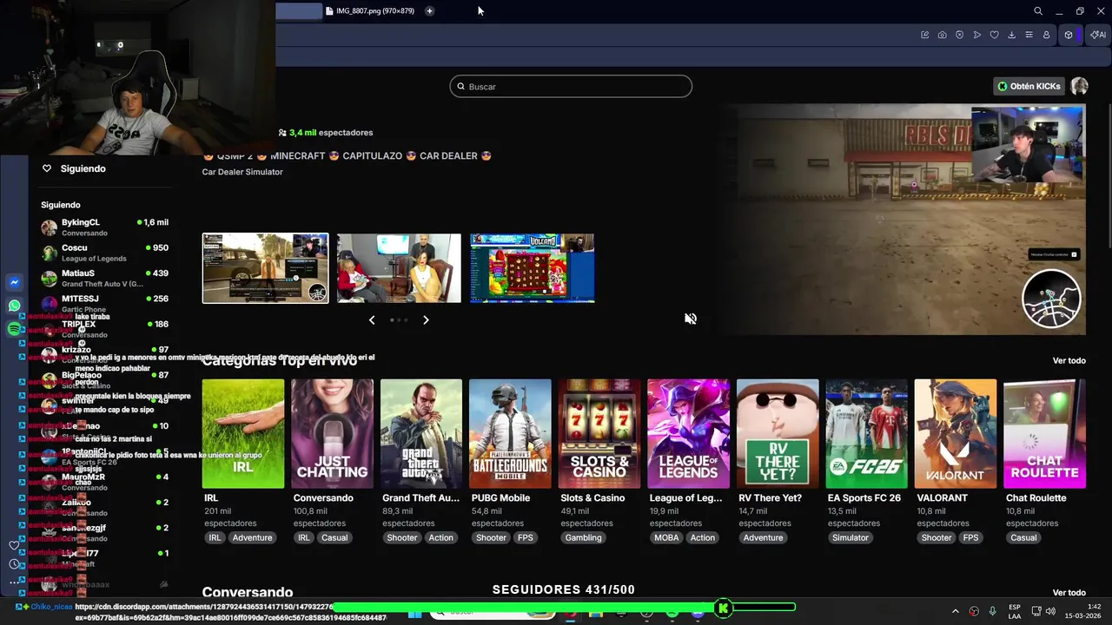Open Spotify in the browser sidebar
The image size is (1112, 625).
click(14, 329)
